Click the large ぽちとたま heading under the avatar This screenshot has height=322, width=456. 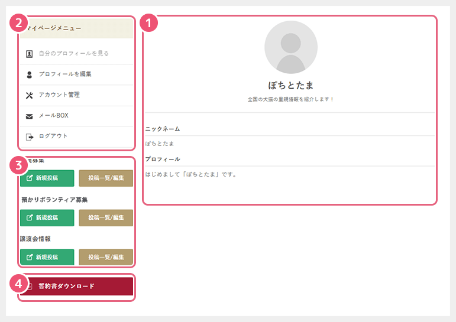pyautogui.click(x=291, y=86)
